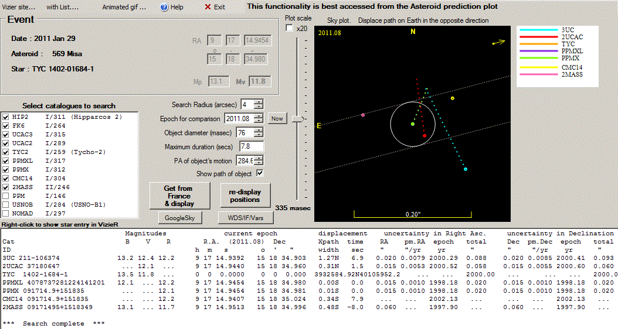Select the PPMXL 4078737281224141201 result row
This screenshot has width=618, height=329.
coord(308,283)
